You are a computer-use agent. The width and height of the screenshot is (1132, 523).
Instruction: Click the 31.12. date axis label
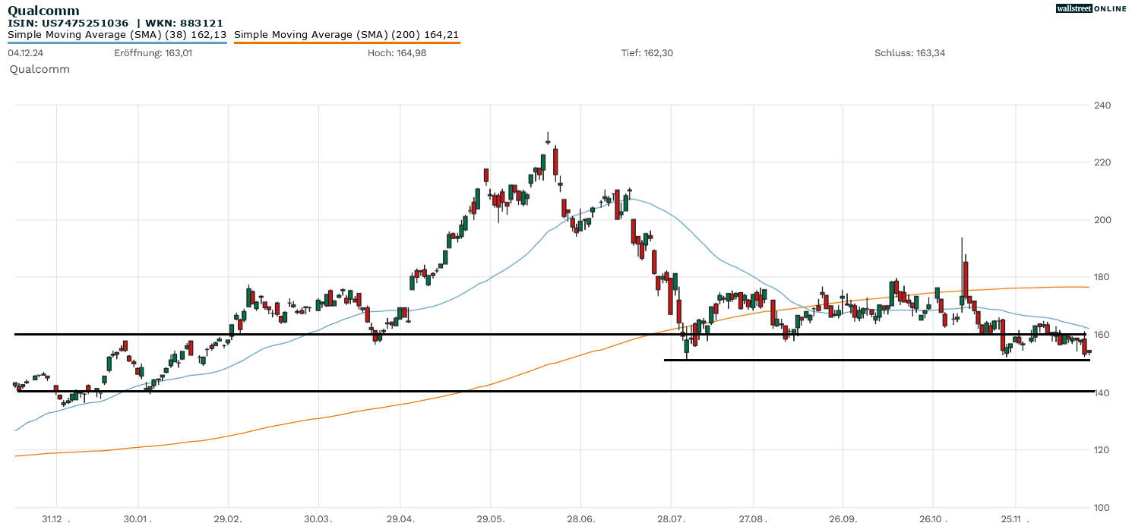pyautogui.click(x=55, y=518)
